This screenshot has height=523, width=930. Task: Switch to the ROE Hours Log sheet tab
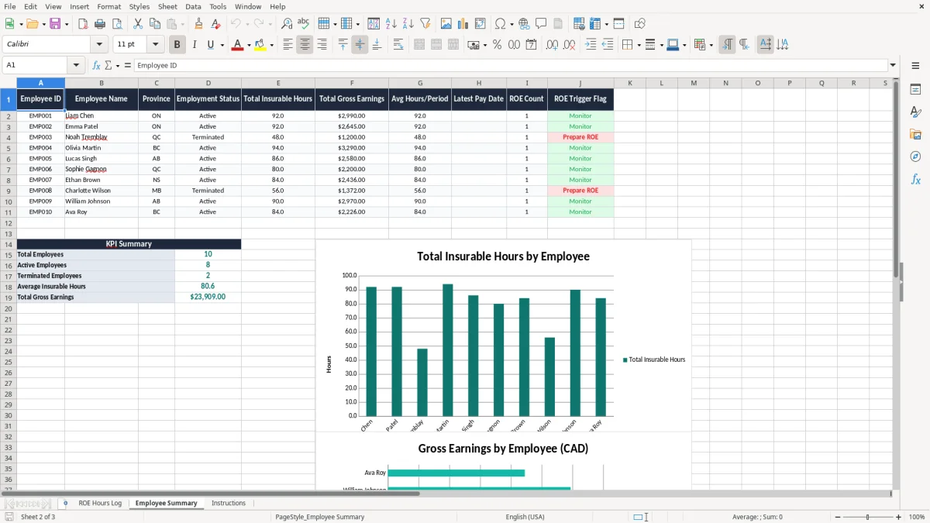100,503
